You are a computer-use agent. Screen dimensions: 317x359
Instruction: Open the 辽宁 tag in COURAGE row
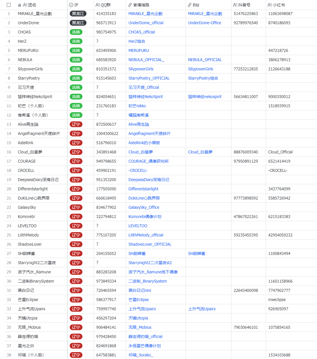point(76,161)
